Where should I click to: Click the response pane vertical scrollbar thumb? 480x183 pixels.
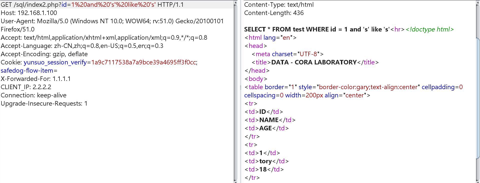[478, 98]
